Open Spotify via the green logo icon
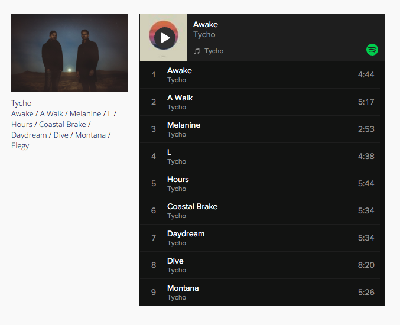This screenshot has height=325, width=400. tap(372, 50)
